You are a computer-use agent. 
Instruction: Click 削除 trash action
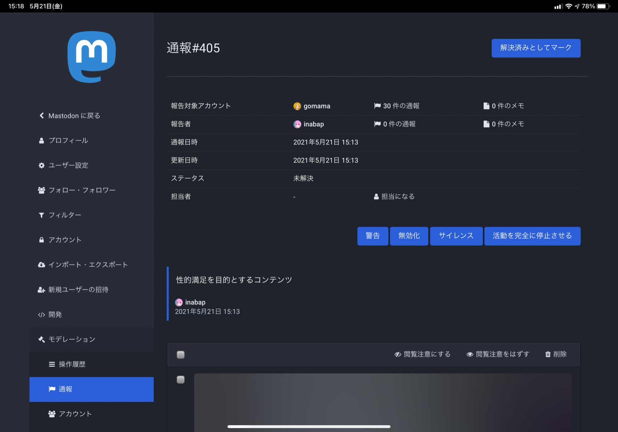tap(556, 354)
